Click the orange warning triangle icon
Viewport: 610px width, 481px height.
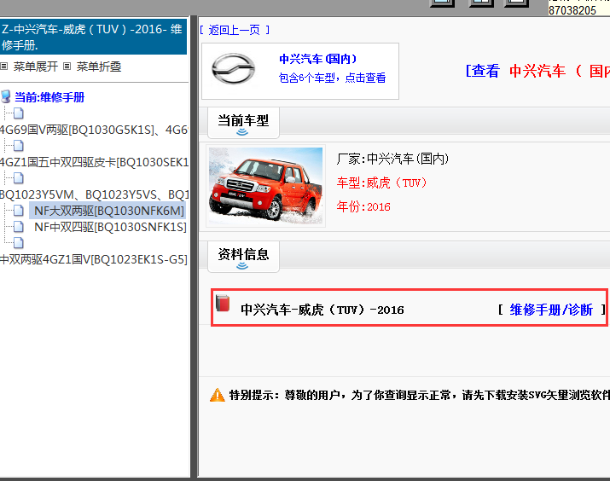(217, 395)
